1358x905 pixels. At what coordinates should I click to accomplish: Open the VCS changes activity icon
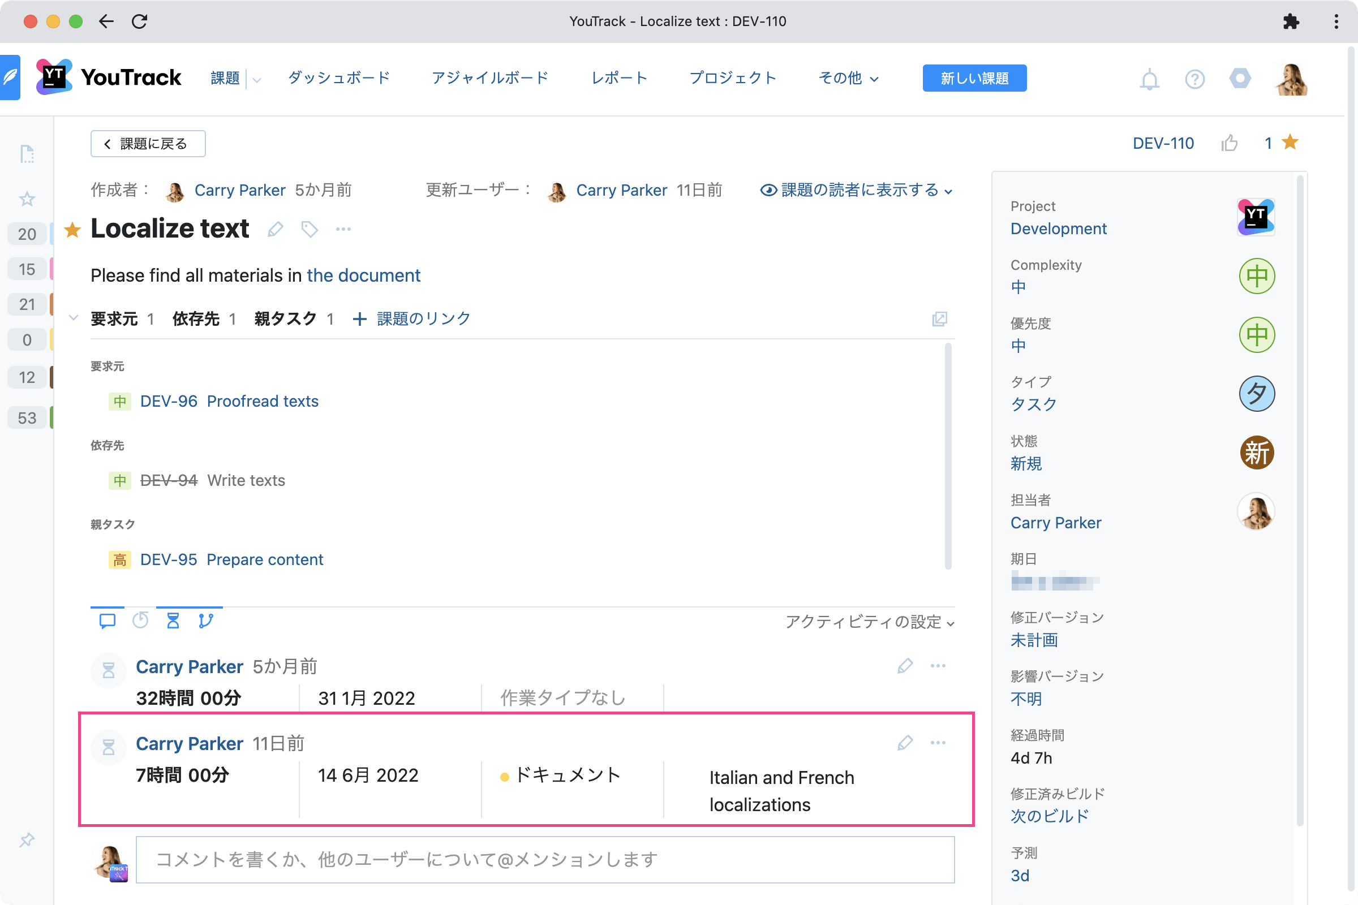pyautogui.click(x=206, y=620)
